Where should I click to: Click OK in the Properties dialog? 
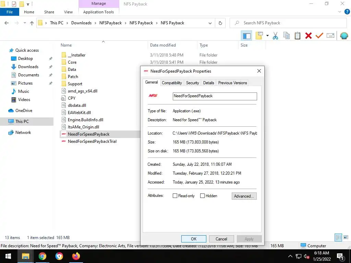tap(194, 239)
